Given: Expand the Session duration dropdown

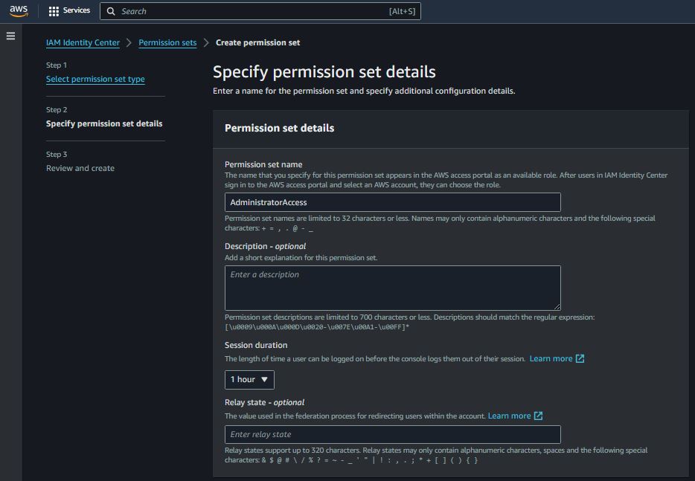Looking at the screenshot, I should tap(249, 379).
